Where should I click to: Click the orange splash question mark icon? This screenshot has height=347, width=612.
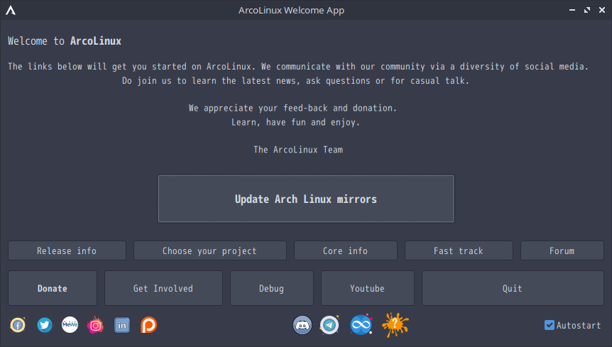click(x=395, y=325)
